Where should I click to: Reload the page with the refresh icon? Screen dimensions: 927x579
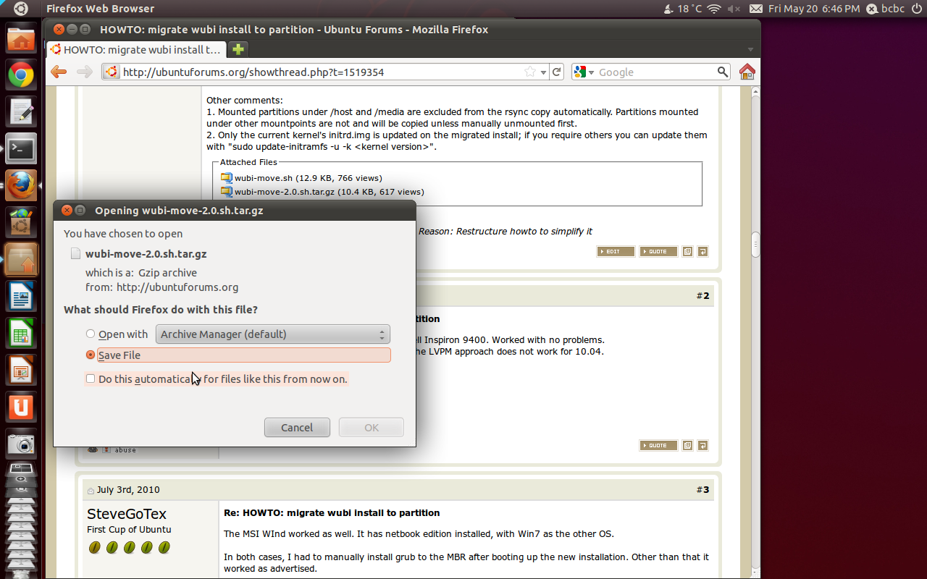(556, 72)
